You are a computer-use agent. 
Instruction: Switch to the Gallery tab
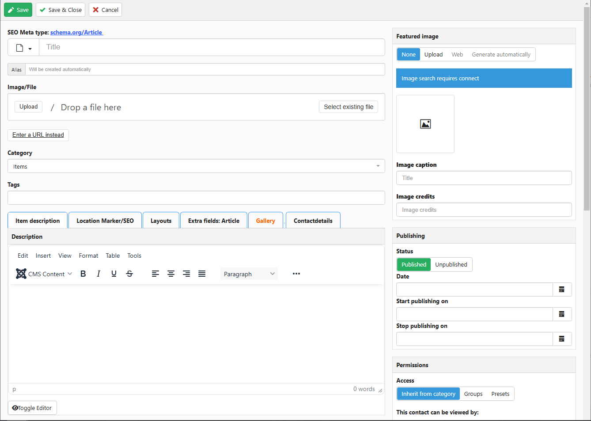click(265, 221)
